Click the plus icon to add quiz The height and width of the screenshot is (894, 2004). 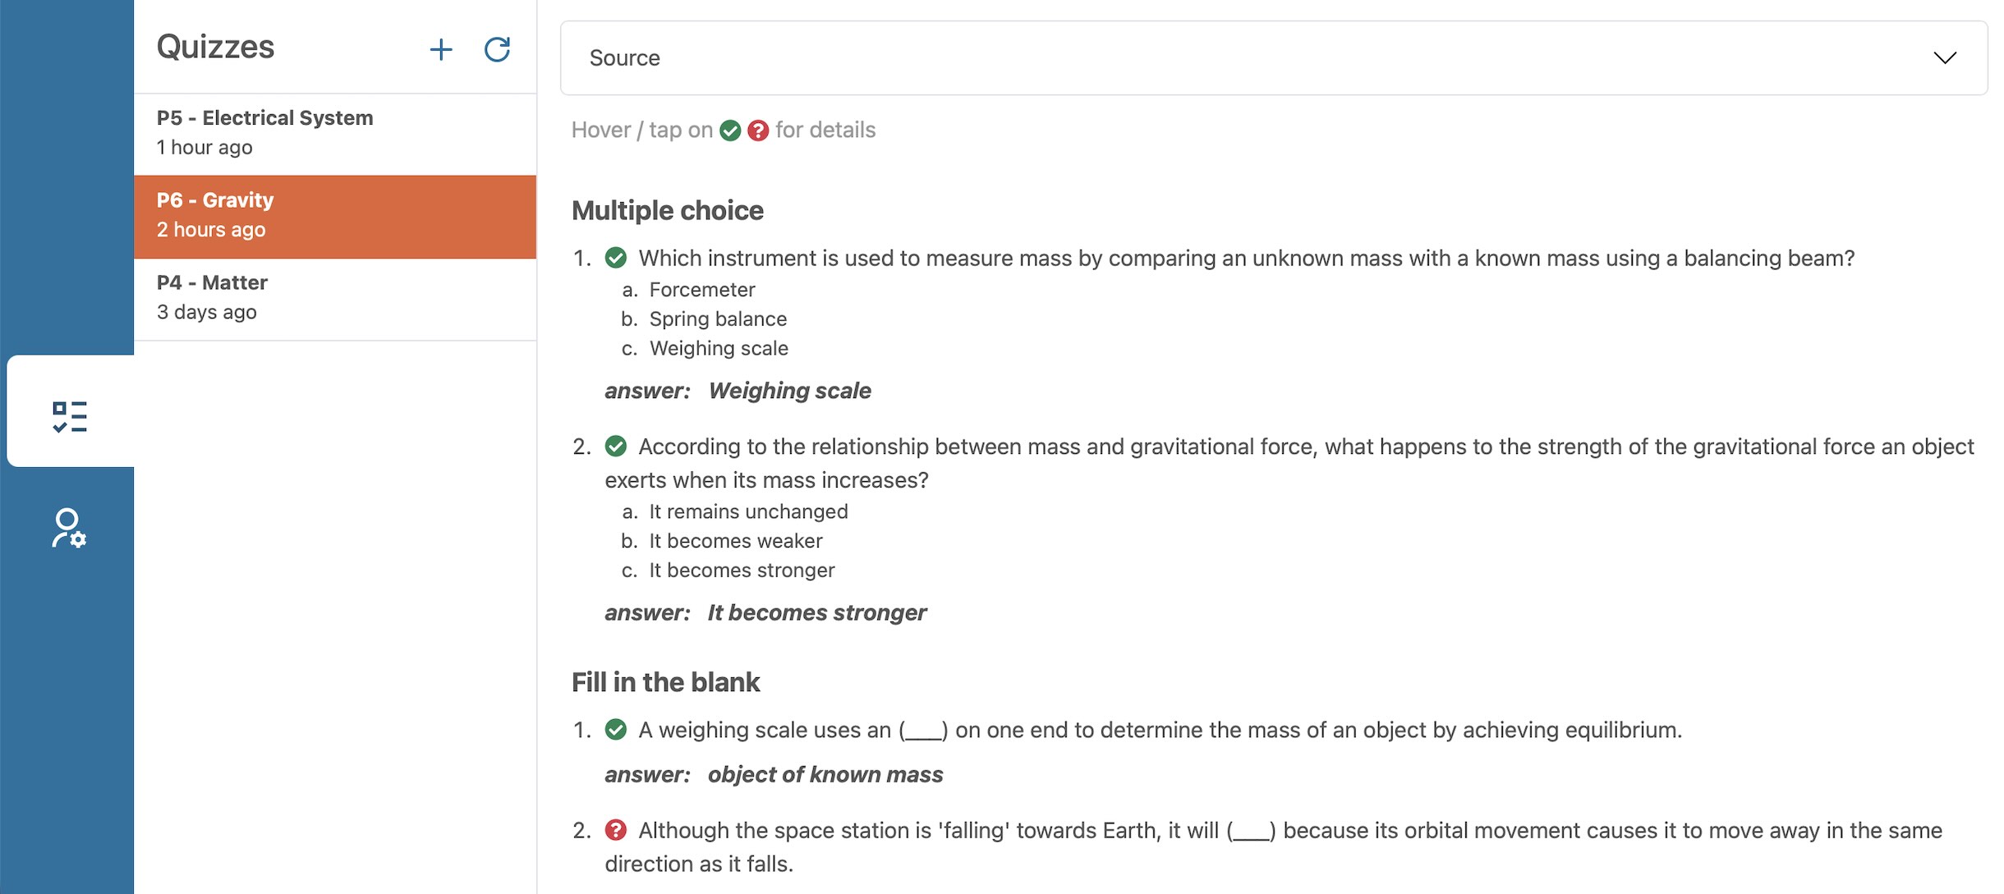point(441,49)
